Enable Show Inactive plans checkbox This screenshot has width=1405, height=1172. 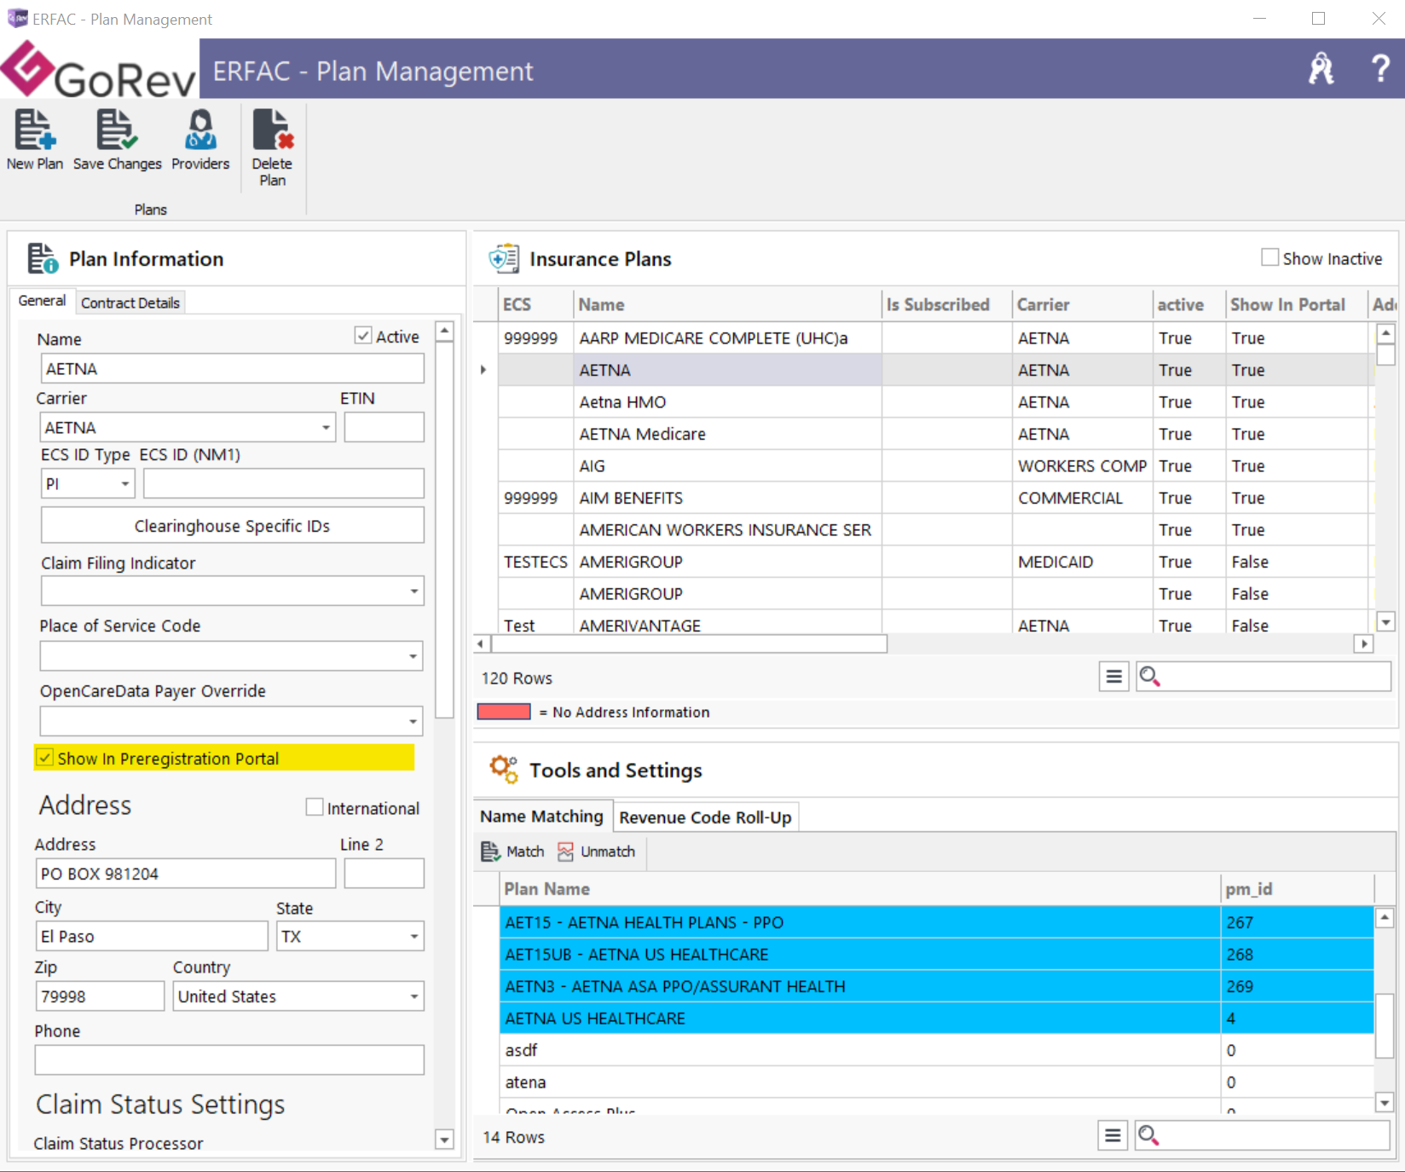pyautogui.click(x=1270, y=257)
